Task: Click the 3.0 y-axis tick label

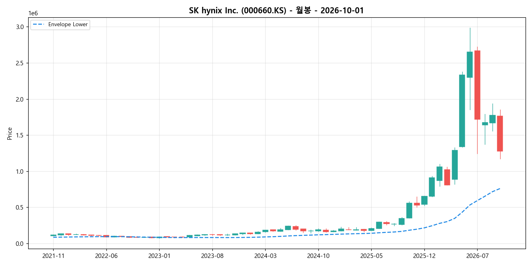Action: (21, 27)
